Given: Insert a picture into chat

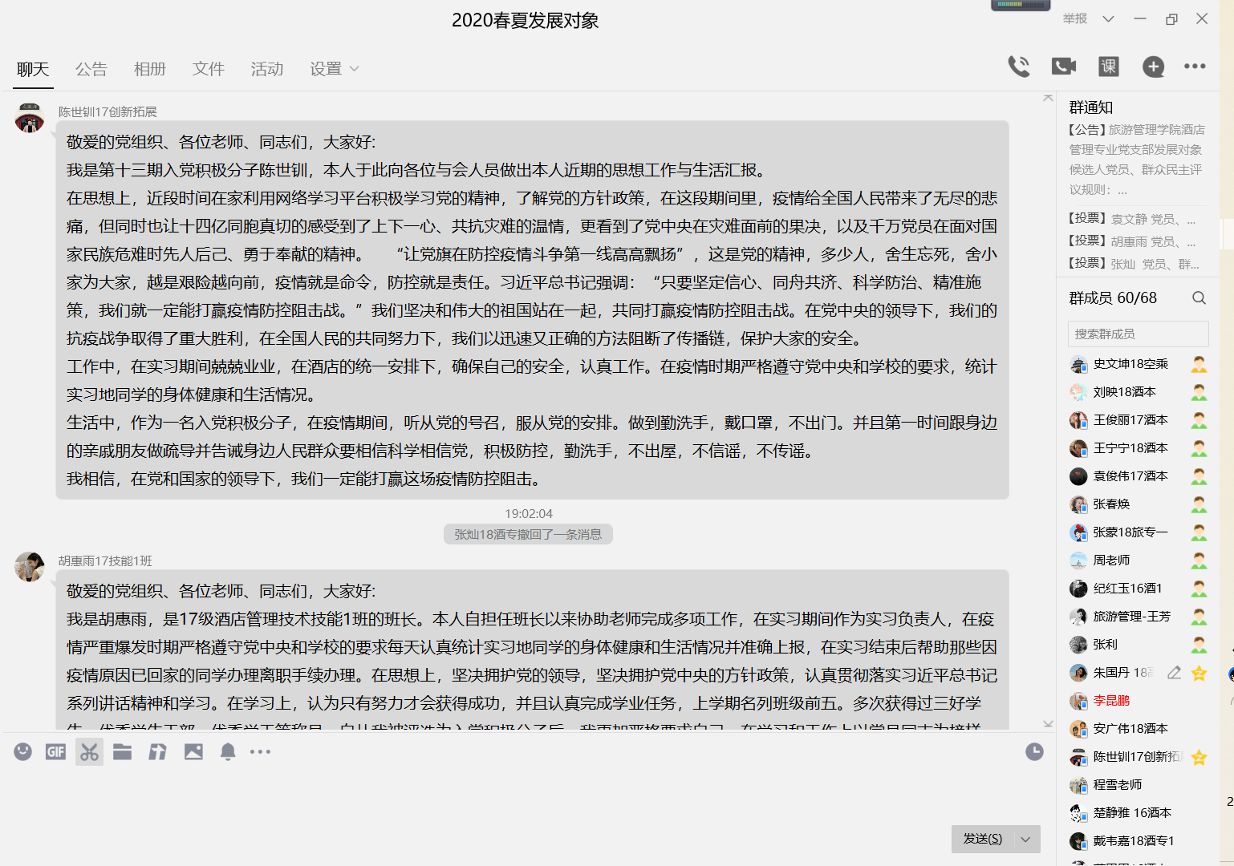Looking at the screenshot, I should 193,751.
